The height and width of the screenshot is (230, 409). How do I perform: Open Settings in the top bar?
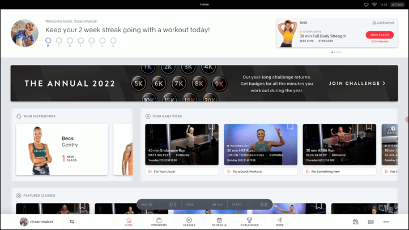[397, 5]
